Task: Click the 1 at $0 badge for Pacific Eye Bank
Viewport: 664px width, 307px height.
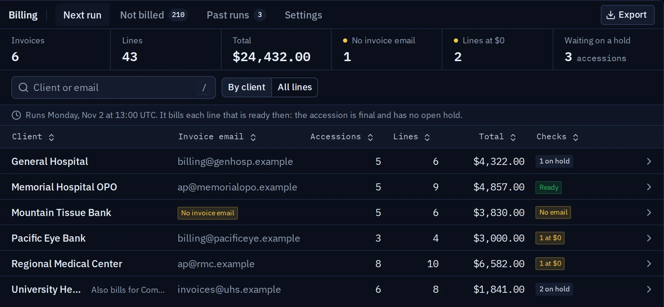Action: [550, 238]
